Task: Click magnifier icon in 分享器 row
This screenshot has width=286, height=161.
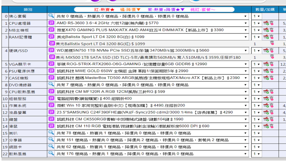Action: pyautogui.click(x=51, y=140)
